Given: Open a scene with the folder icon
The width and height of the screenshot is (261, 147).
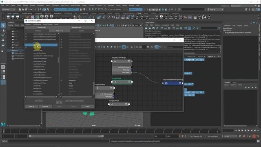Looking at the screenshot, I should (23, 9).
